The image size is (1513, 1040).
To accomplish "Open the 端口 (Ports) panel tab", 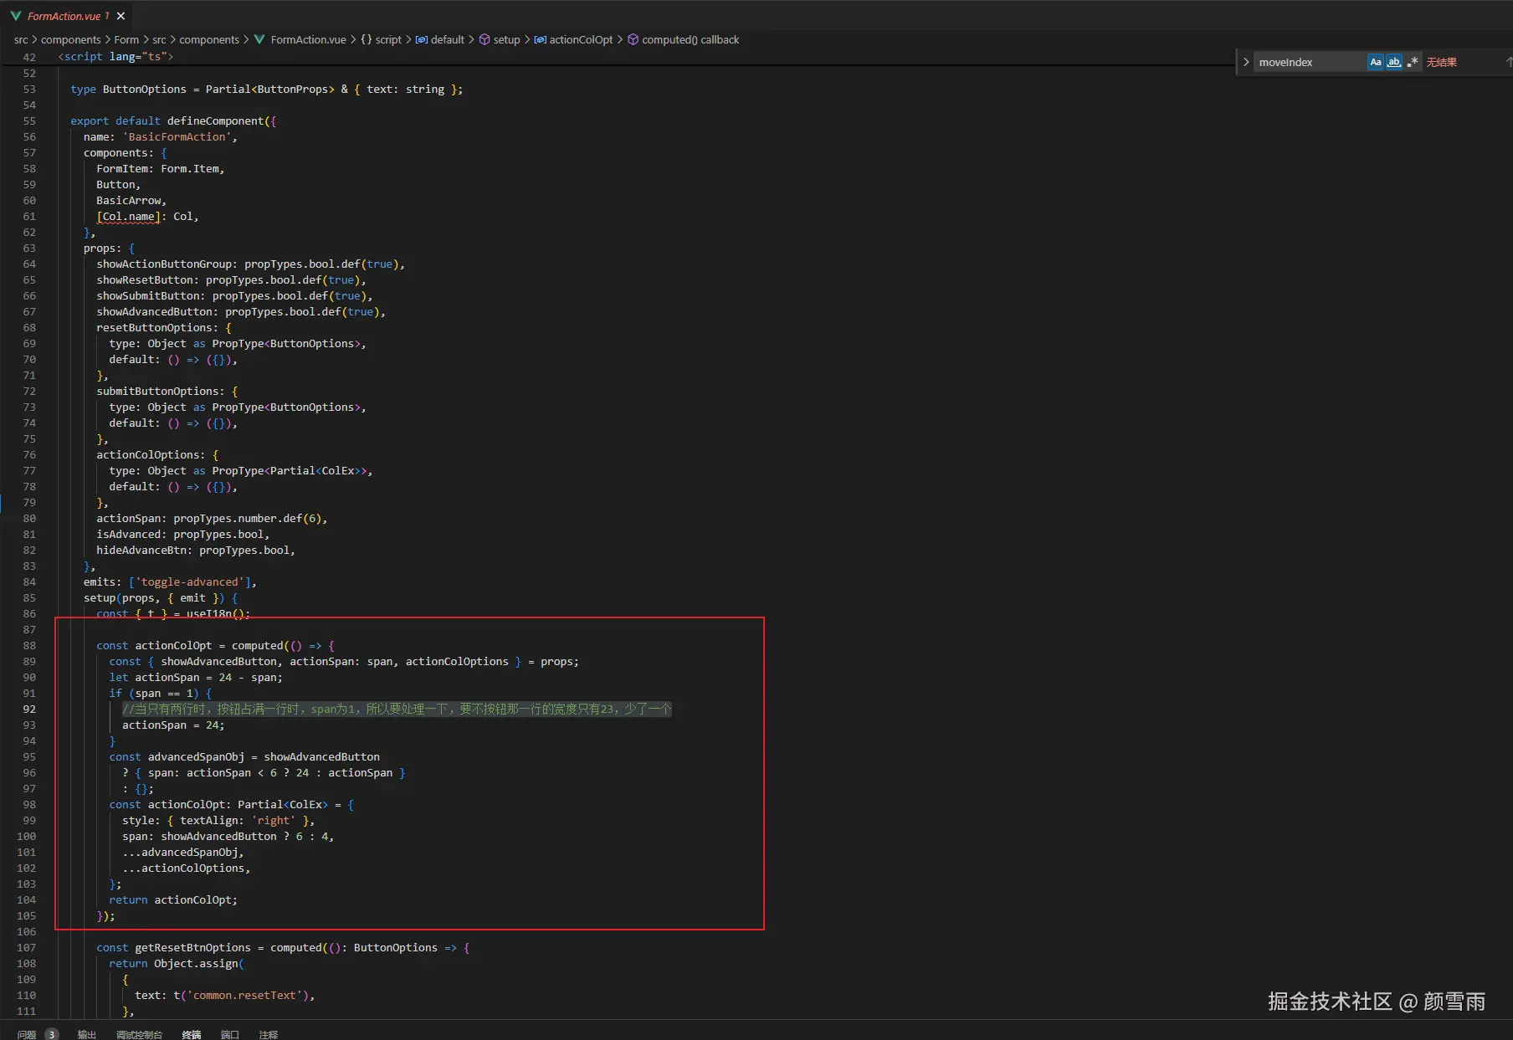I will pos(230,1034).
